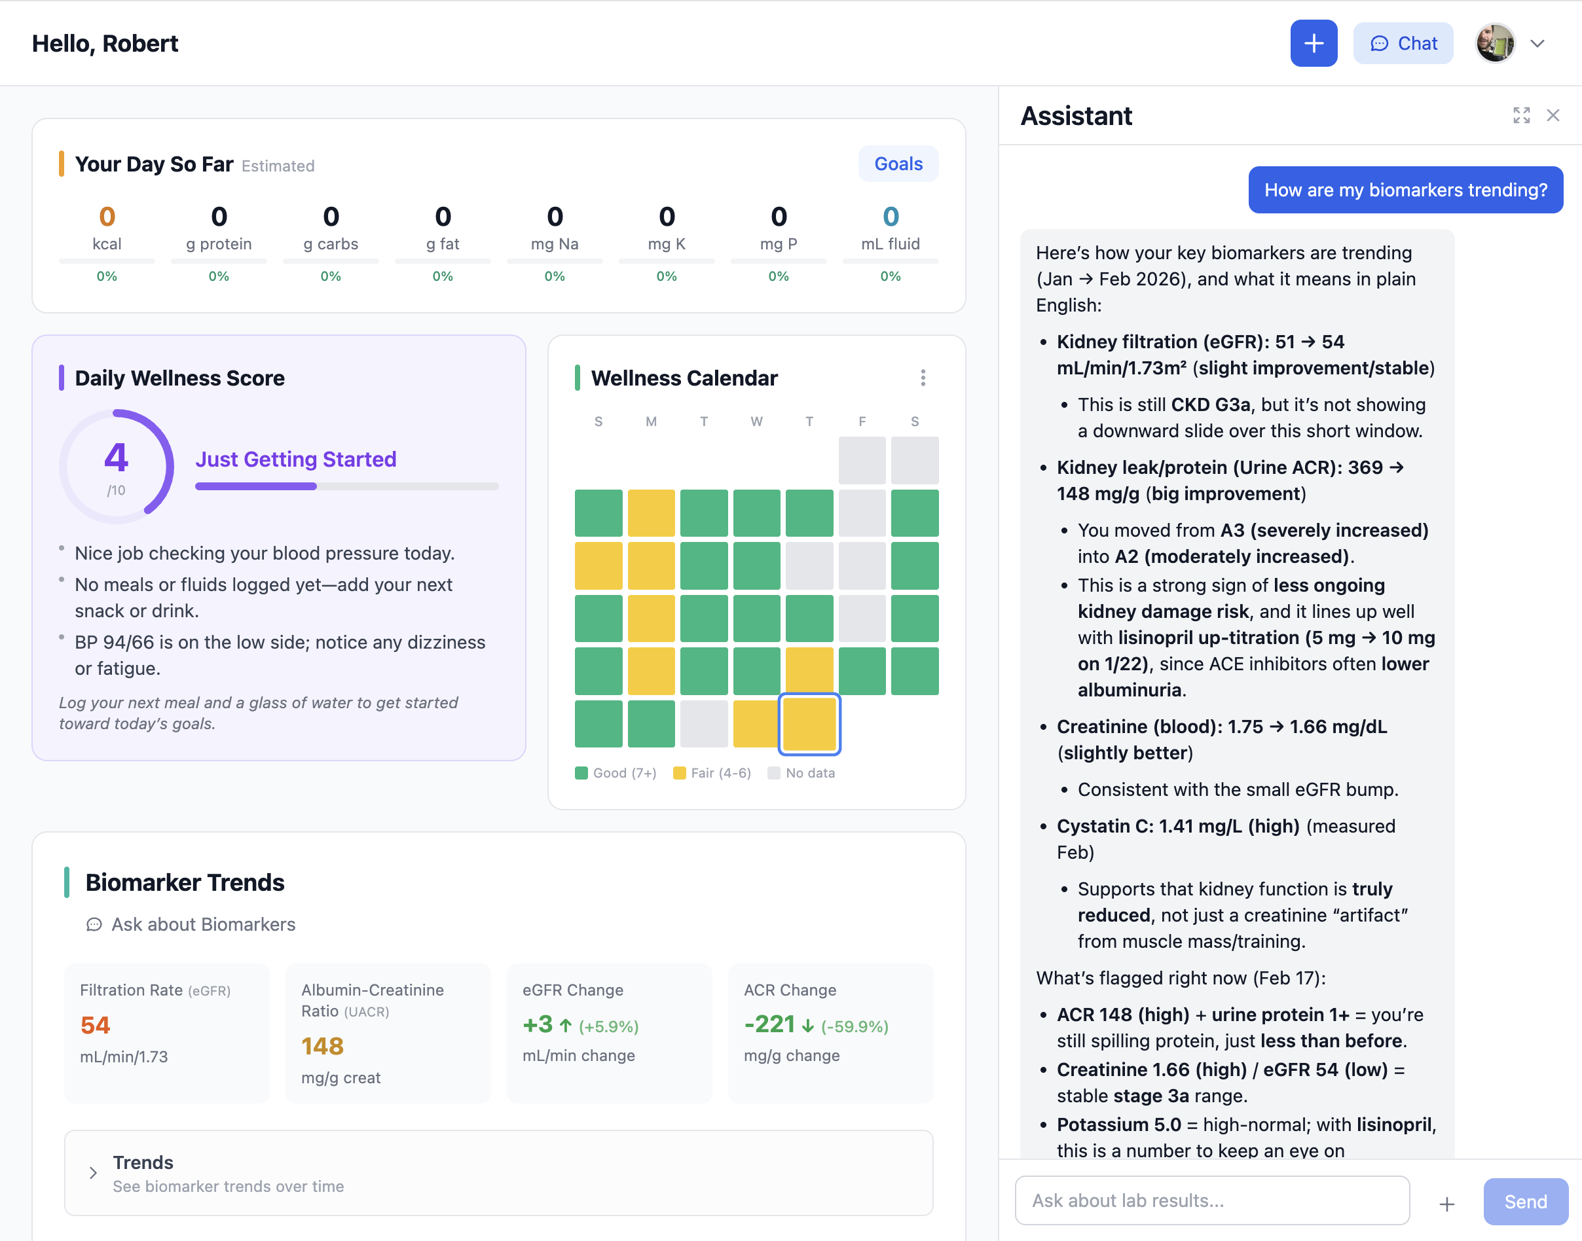Toggle the No data legend filter

click(800, 772)
